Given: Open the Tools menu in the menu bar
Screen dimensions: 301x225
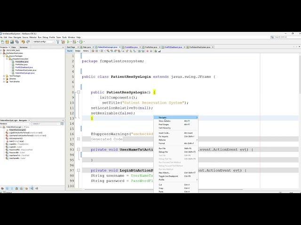Looking at the screenshot, I should [64, 37].
